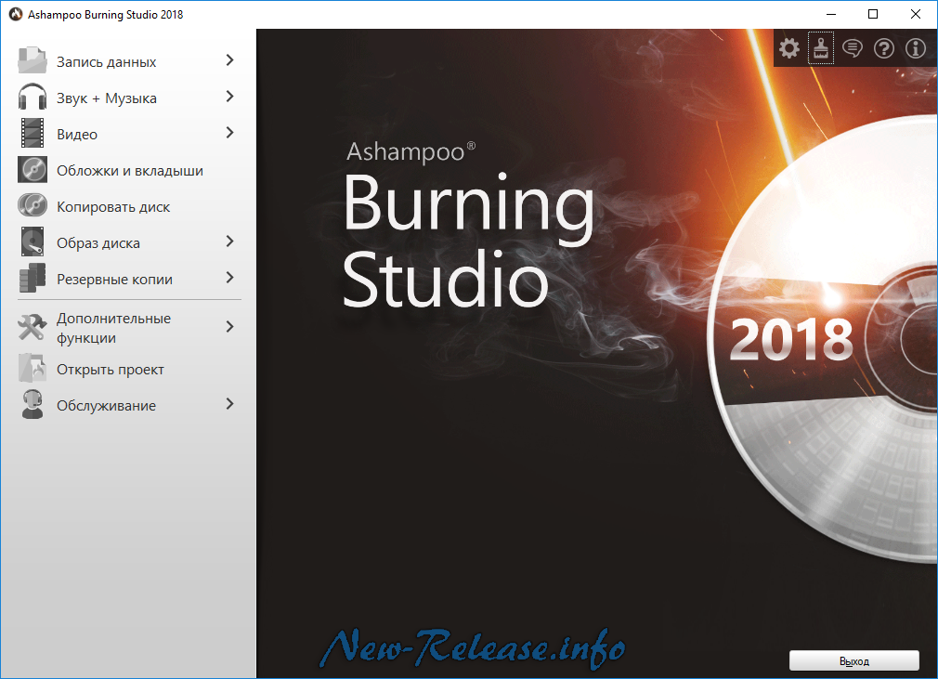Open Обложки и вкладыши
This screenshot has height=679, width=938.
[128, 170]
